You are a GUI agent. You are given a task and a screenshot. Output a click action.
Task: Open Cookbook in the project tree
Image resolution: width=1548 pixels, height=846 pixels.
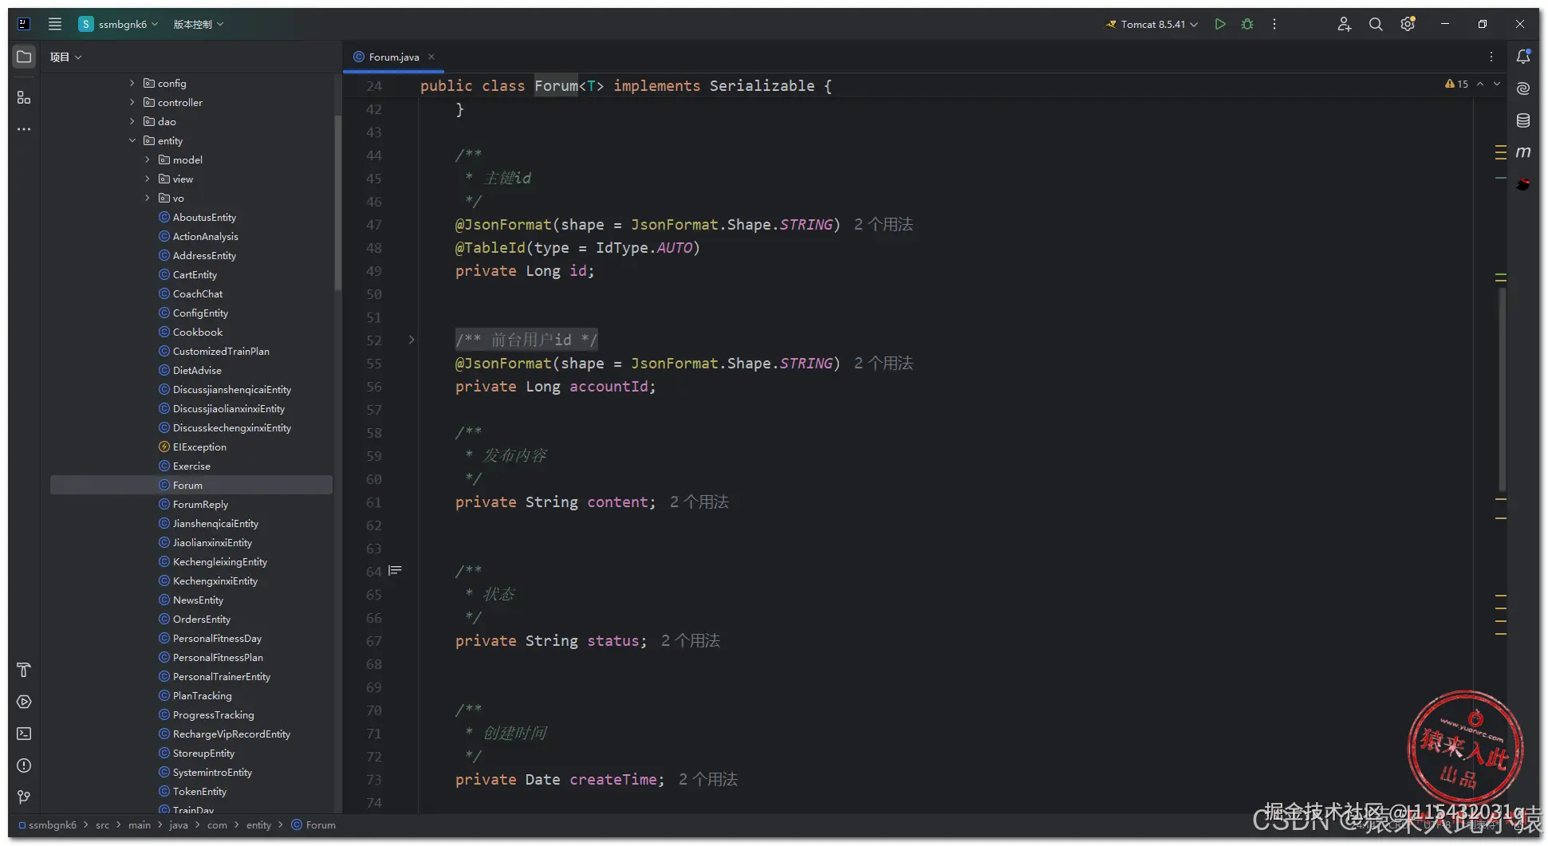198,332
